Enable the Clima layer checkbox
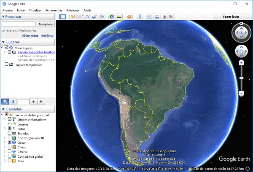 (10, 147)
